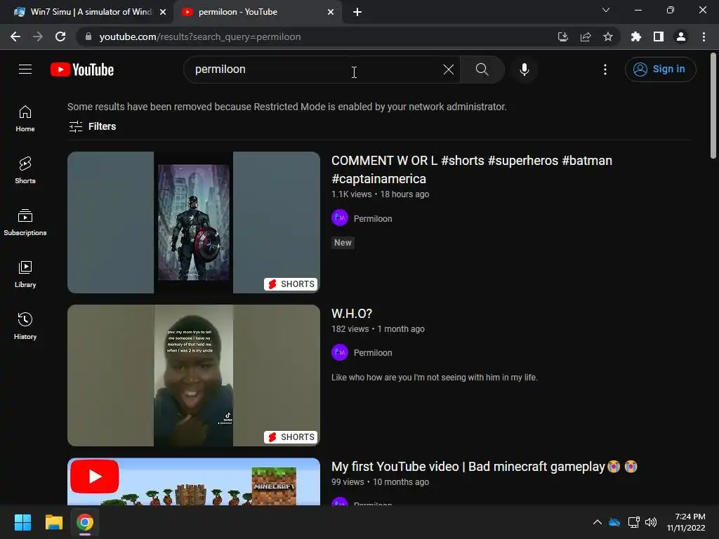Click the browser back arrow

pyautogui.click(x=15, y=36)
